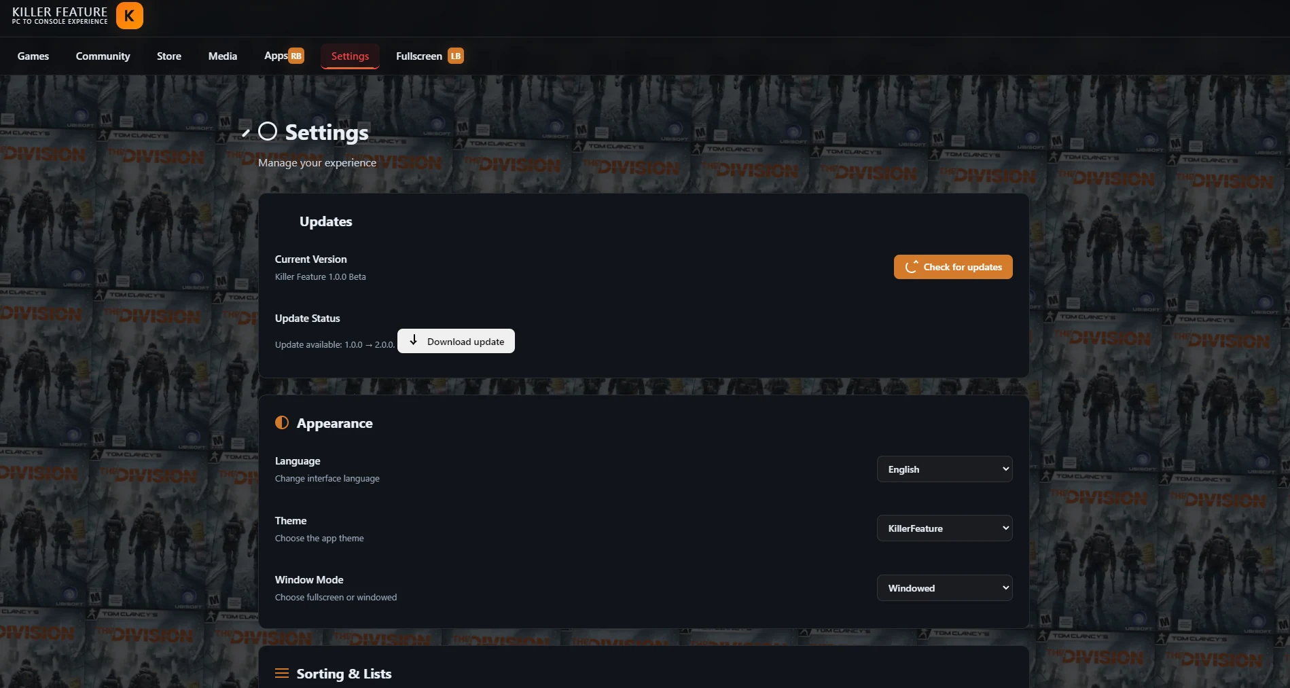
Task: Open the Community tab
Action: click(103, 56)
